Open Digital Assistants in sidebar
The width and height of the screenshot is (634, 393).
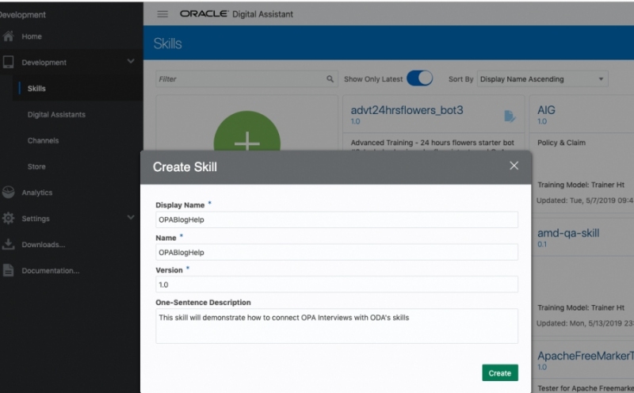click(56, 114)
